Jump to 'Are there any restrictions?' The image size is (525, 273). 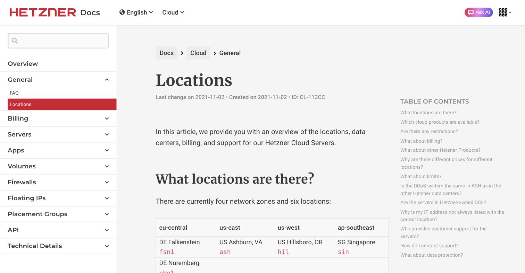429,131
